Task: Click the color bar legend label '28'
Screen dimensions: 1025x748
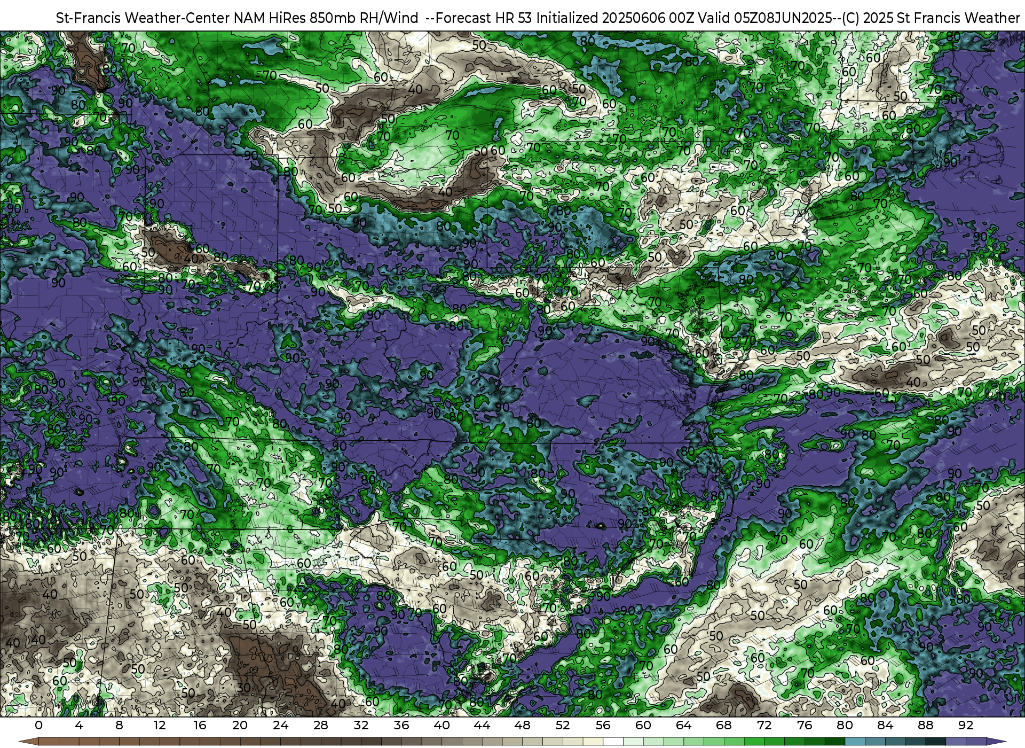Action: click(x=321, y=725)
